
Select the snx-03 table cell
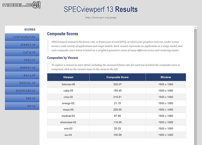click(68, 129)
